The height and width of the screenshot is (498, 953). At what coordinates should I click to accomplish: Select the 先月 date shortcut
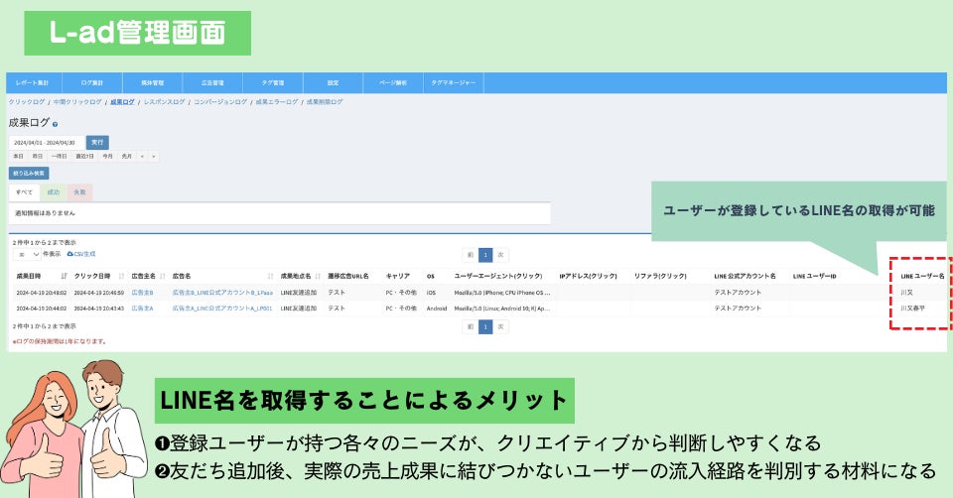[126, 156]
